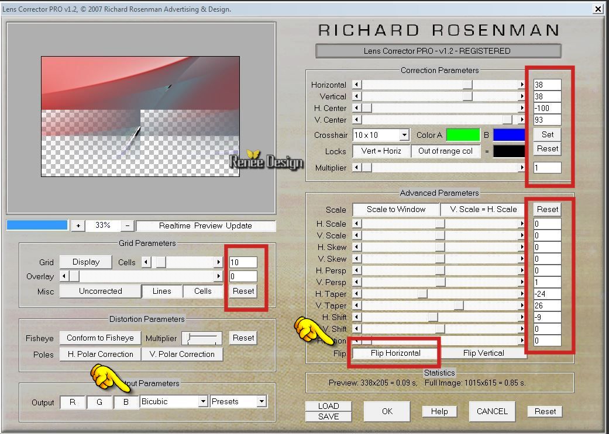Viewport: 609px width, 434px height.
Task: Click the blue Color B swatch
Action: [509, 135]
